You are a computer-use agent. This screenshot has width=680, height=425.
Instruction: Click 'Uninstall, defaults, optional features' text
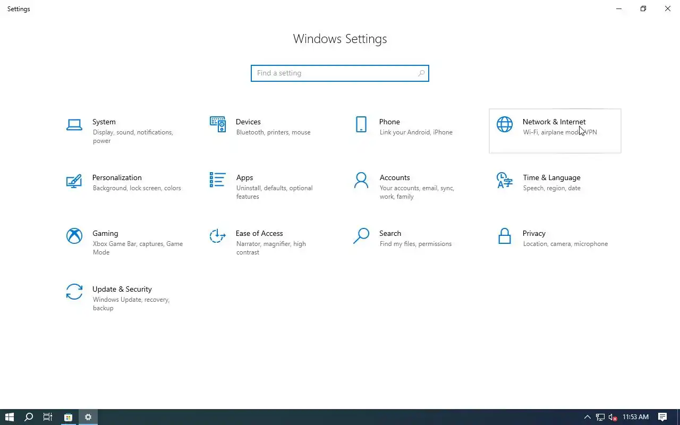coord(275,192)
